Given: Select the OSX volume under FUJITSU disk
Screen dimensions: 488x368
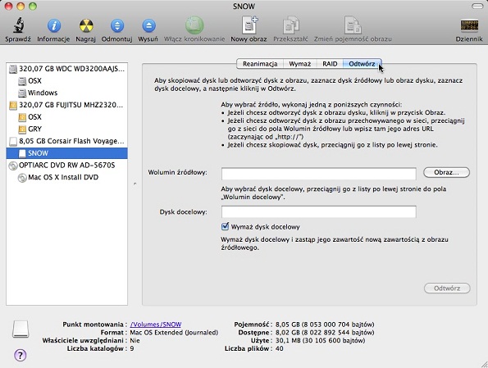Looking at the screenshot, I should pyautogui.click(x=66, y=117).
